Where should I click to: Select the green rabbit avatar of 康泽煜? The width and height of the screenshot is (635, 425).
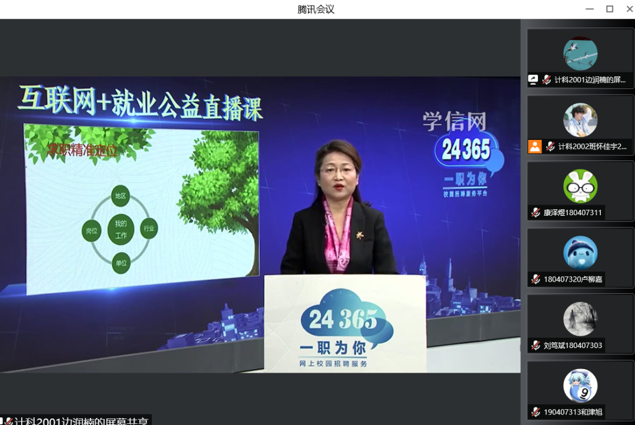click(580, 186)
